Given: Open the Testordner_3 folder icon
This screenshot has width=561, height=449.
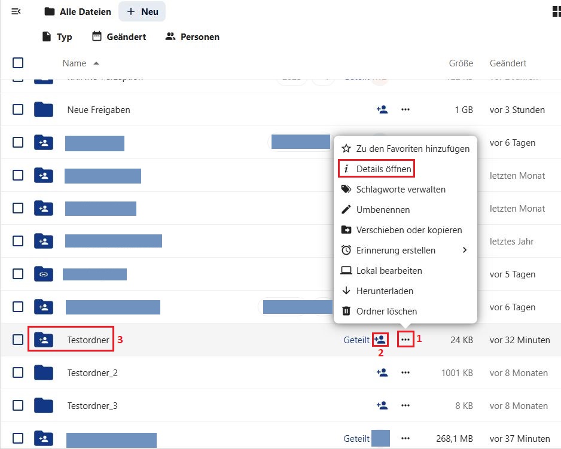Looking at the screenshot, I should click(44, 405).
